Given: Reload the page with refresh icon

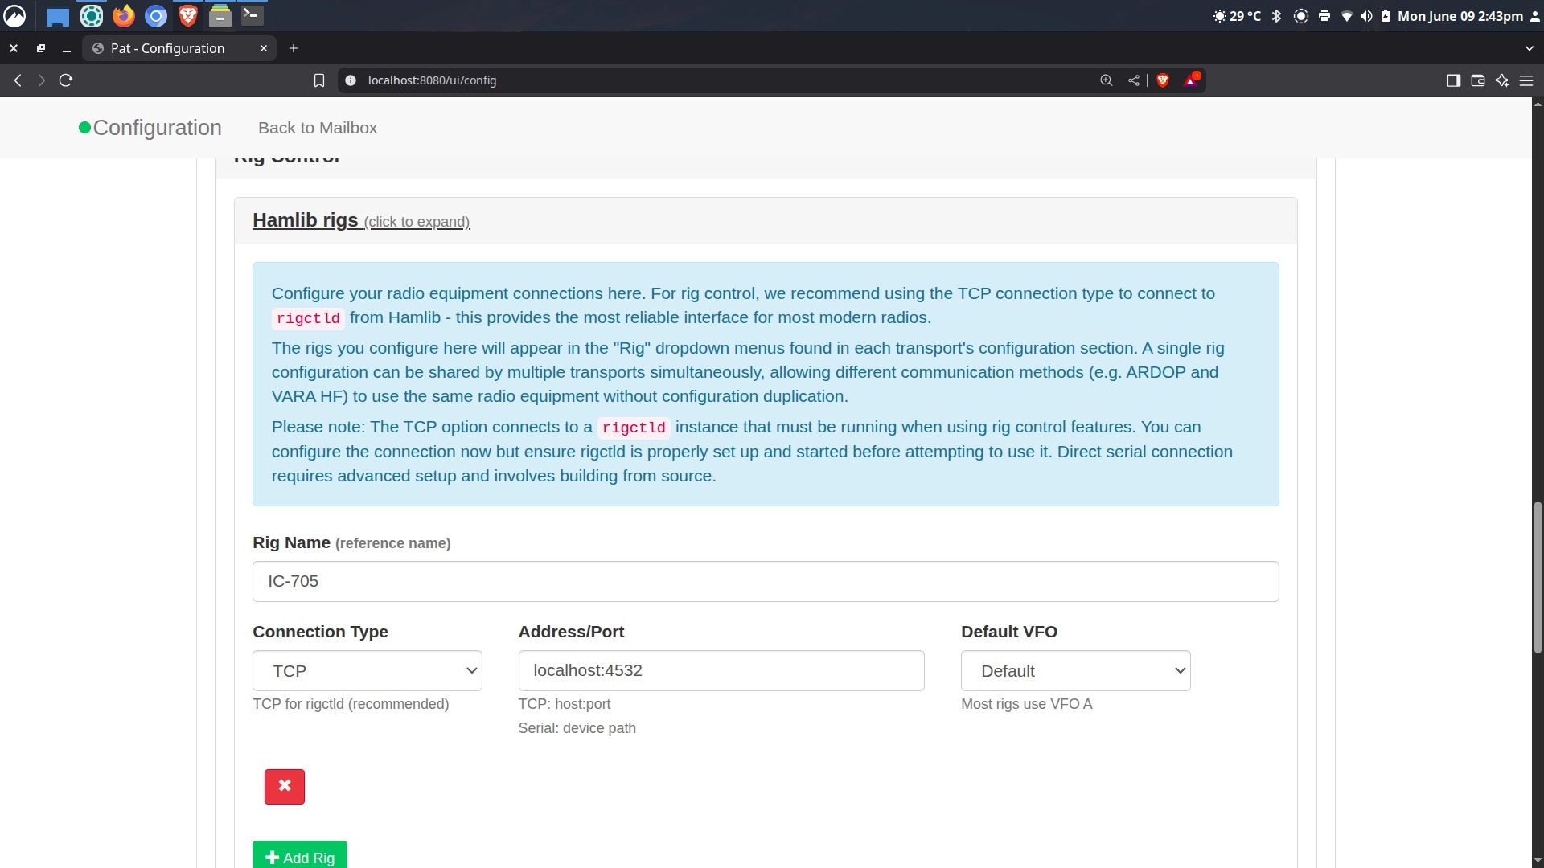Looking at the screenshot, I should point(66,80).
